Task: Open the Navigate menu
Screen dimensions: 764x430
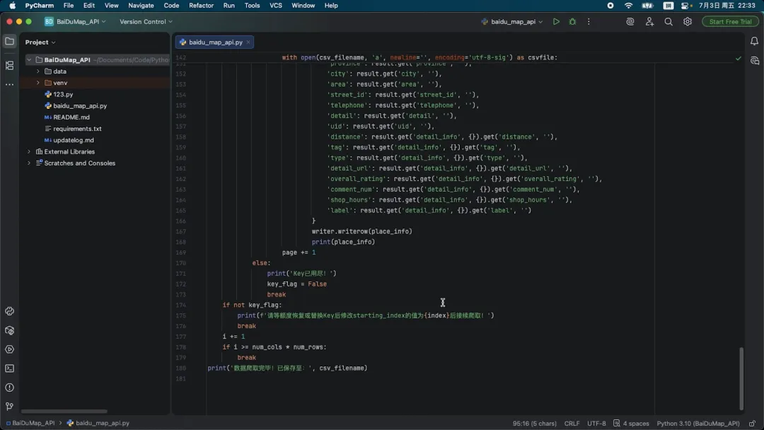Action: coord(141,6)
